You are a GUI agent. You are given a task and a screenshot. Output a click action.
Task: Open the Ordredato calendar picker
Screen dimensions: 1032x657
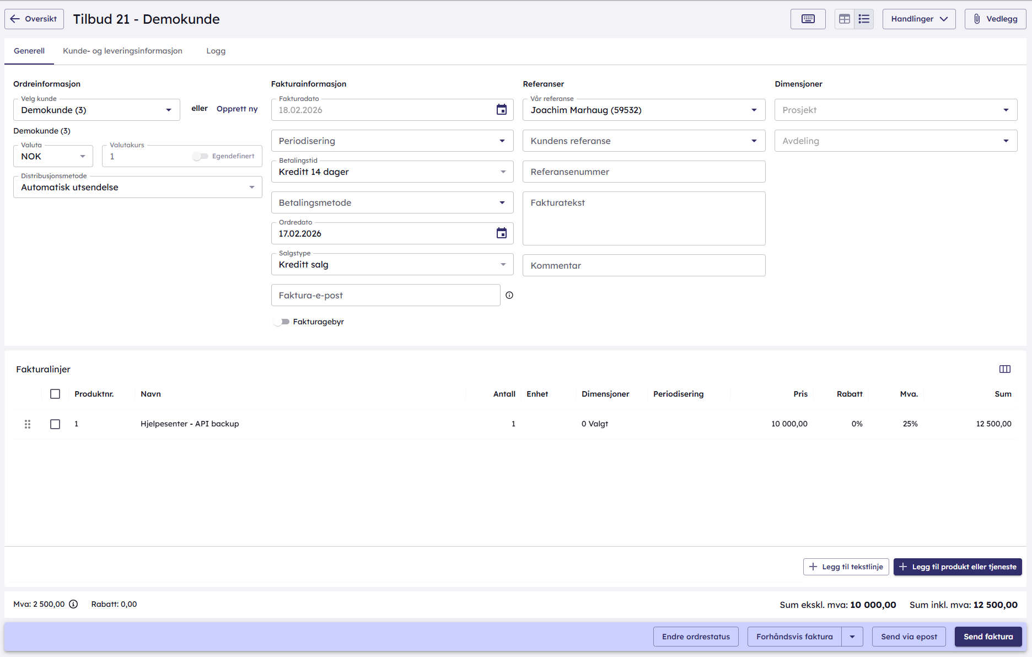tap(501, 233)
